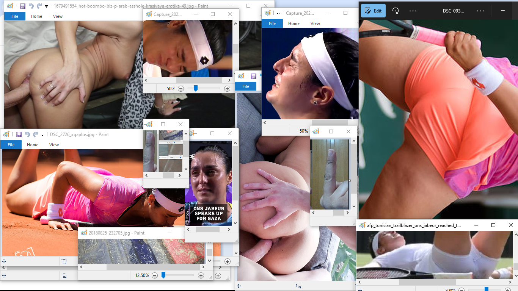Open the File menu in DSC_2726_xgaplus Paint
518x291 pixels.
coord(11,145)
